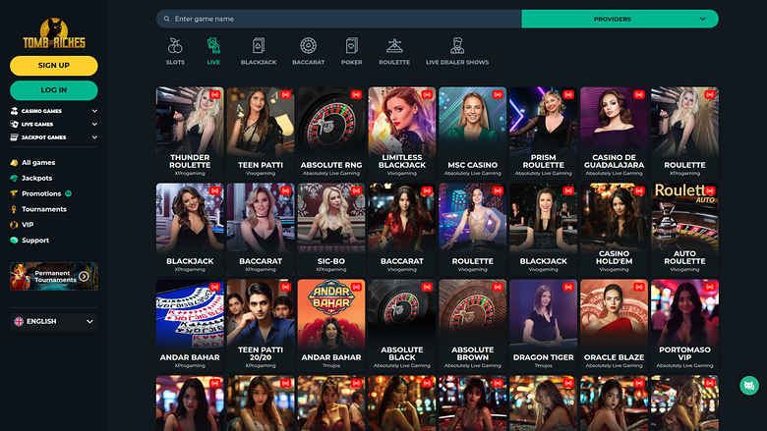Image resolution: width=767 pixels, height=431 pixels.
Task: Launch Andar Bahar by XProgaming
Action: pos(190,325)
